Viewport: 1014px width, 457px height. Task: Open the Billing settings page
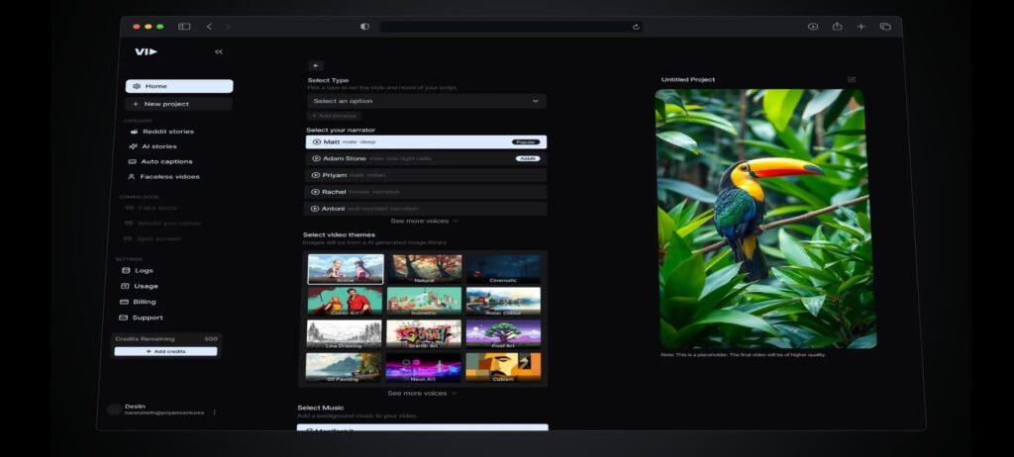coord(139,302)
